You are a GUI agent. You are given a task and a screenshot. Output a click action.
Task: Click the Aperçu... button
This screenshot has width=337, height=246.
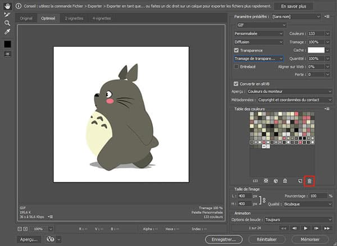coord(29,239)
